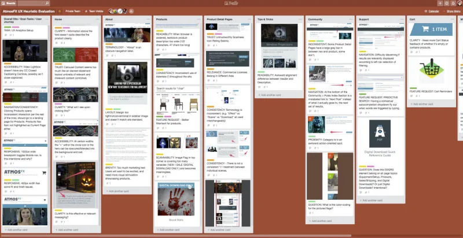This screenshot has width=463, height=238.
Task: Open the Boards menu button
Action: click(8, 3)
